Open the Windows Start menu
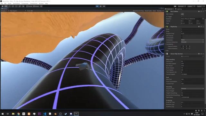206x116 pixels. point(3,114)
